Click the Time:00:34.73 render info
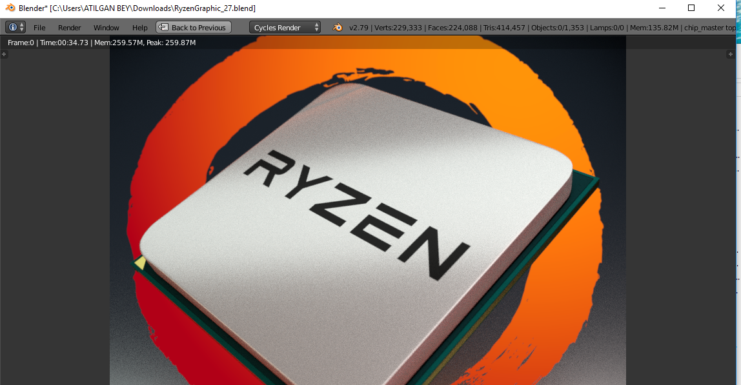Viewport: 741px width, 385px height. tap(65, 43)
